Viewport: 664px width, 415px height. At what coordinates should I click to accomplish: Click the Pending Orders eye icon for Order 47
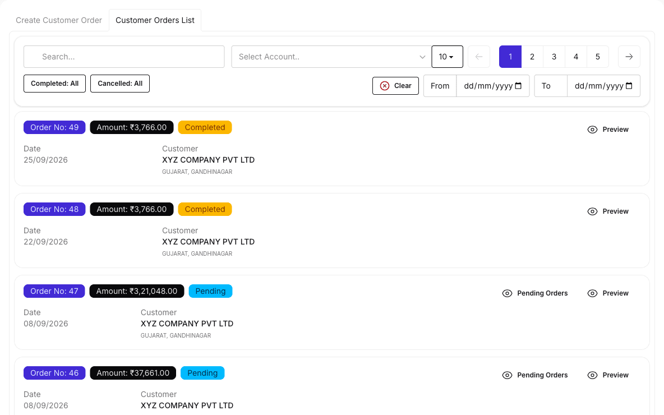pyautogui.click(x=508, y=293)
